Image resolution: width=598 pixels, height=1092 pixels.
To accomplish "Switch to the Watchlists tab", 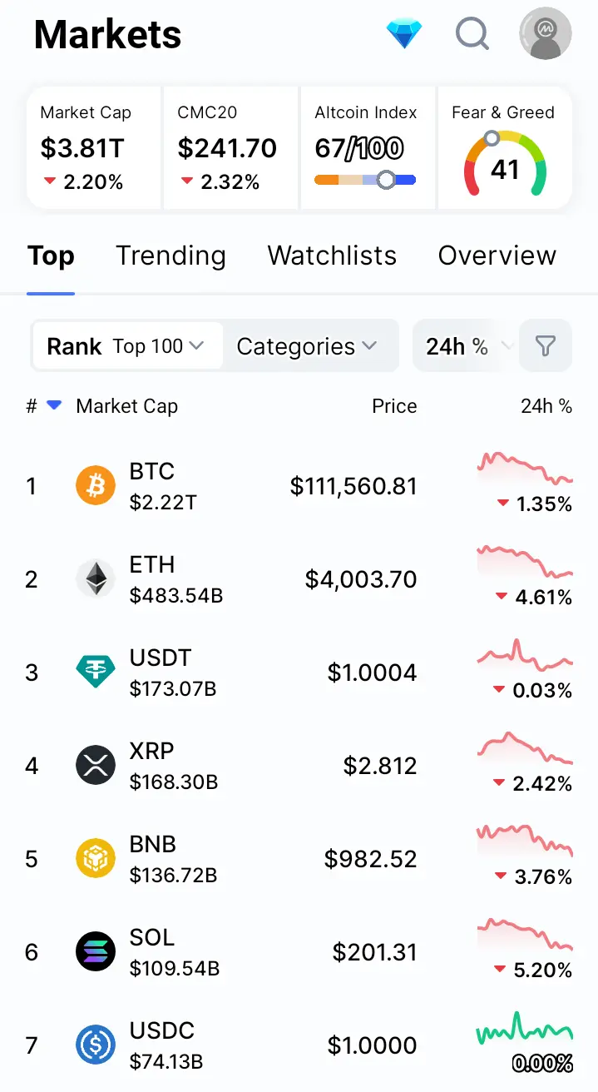I will coord(332,256).
